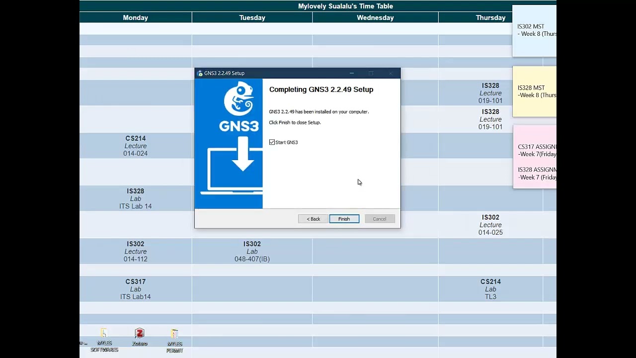This screenshot has width=636, height=358.
Task: Click the Thursday column header
Action: (x=490, y=17)
